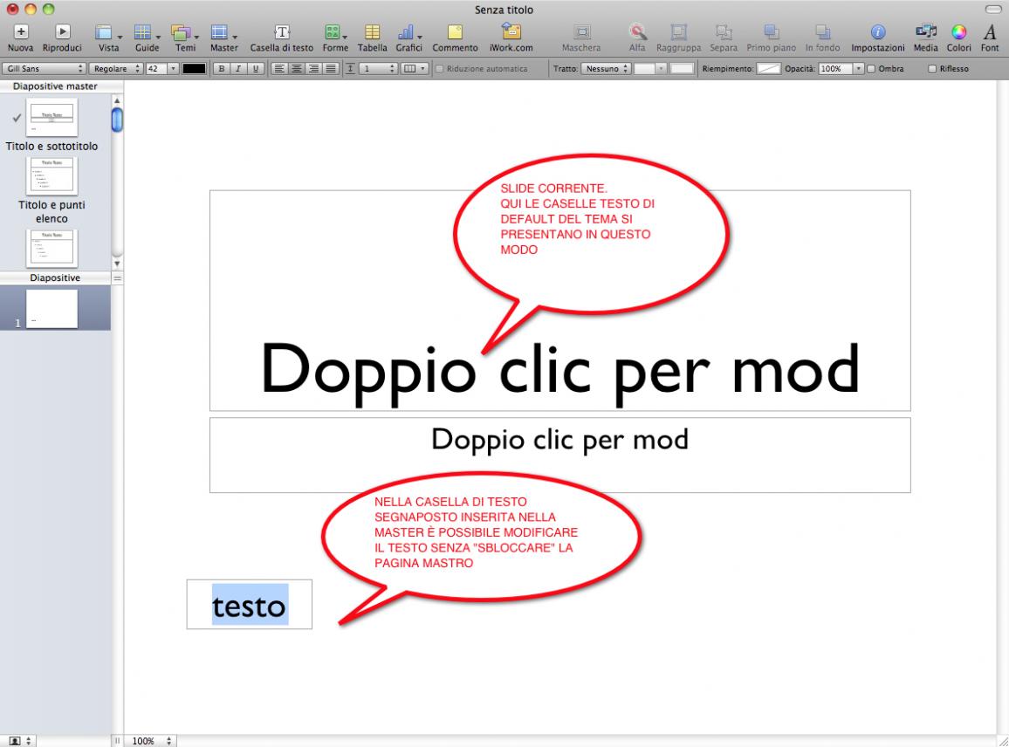Click the Nuova slide icon
The width and height of the screenshot is (1009, 747).
[20, 31]
